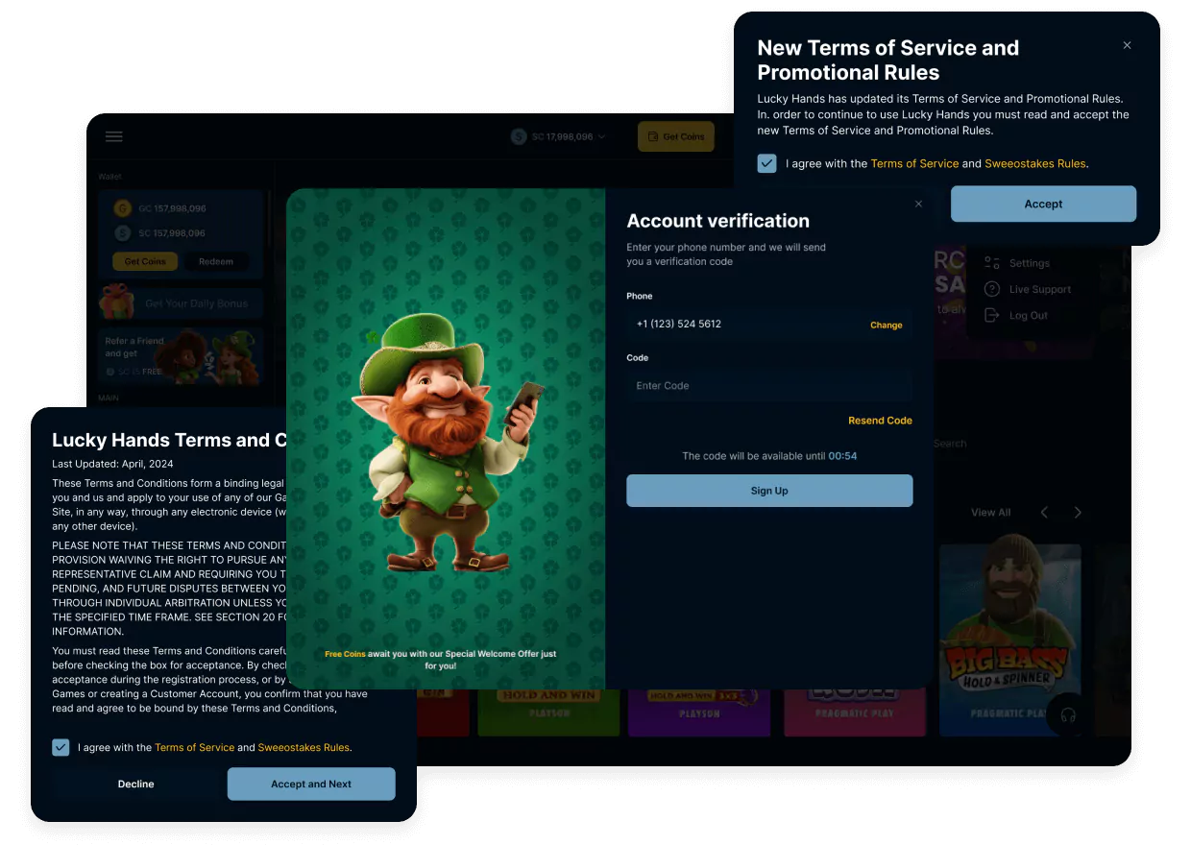Close the New Terms of Service popup
This screenshot has width=1191, height=845.
1127,45
